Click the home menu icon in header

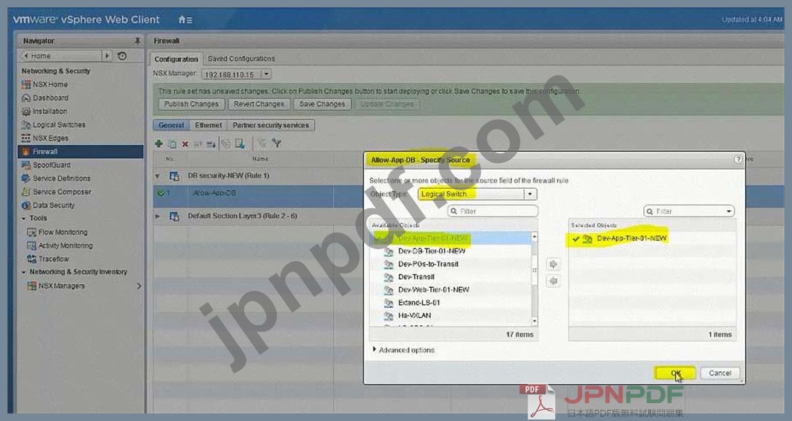[185, 19]
